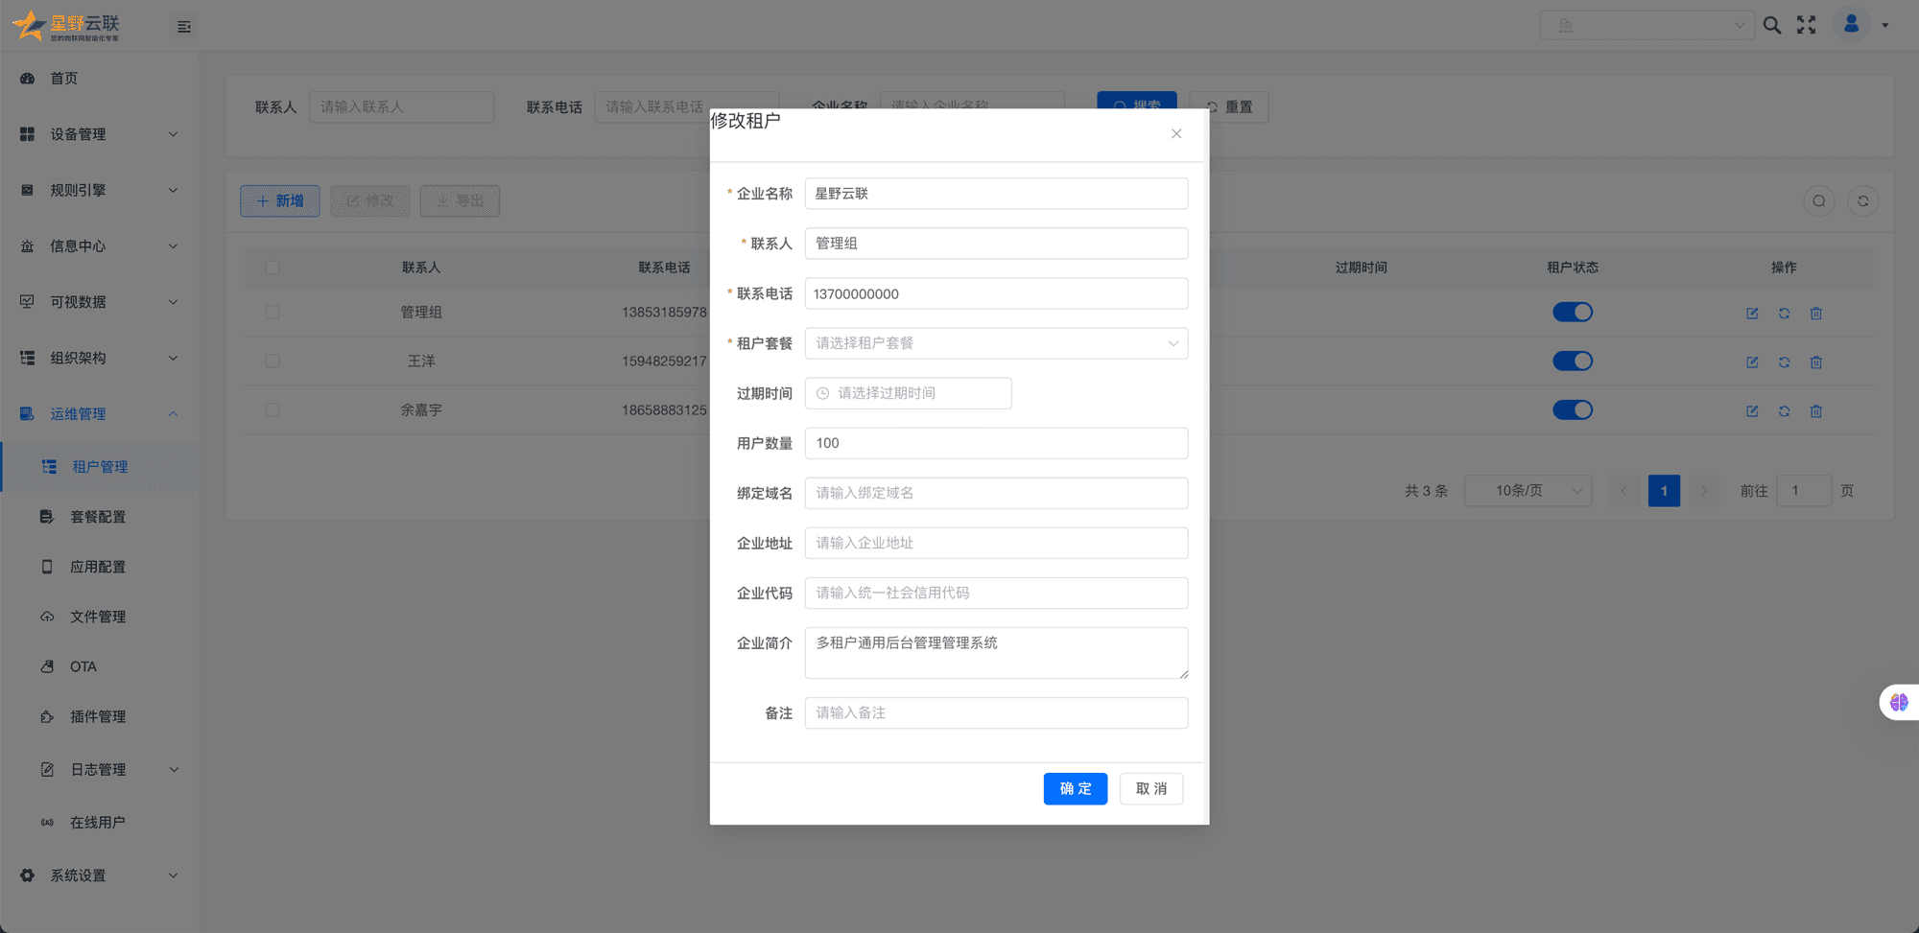
Task: Click the table refresh circular icon
Action: coord(1862,201)
